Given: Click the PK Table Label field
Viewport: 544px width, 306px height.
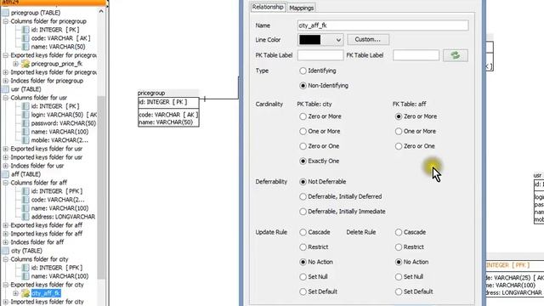Looking at the screenshot, I should [x=320, y=55].
